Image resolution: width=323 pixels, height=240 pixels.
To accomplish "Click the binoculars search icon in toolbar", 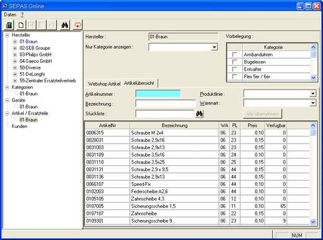I will 65,25.
